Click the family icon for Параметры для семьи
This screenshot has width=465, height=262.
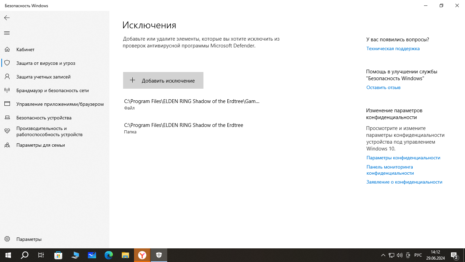tap(7, 145)
